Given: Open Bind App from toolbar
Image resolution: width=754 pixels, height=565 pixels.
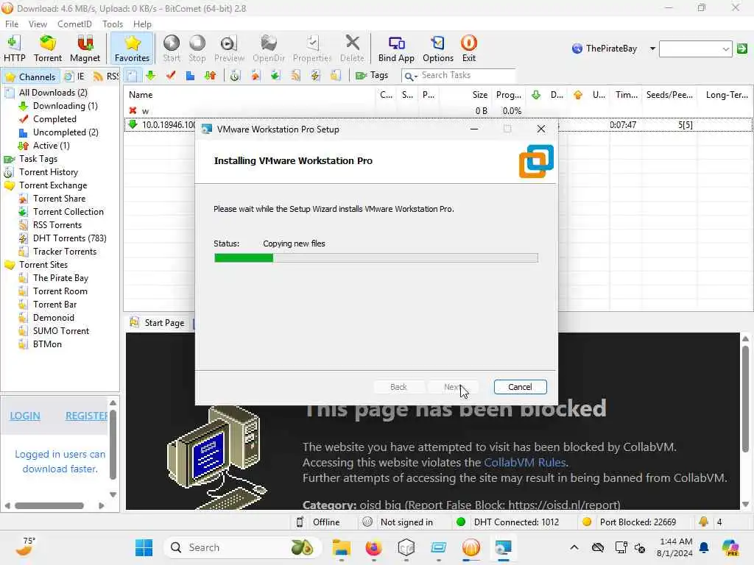Looking at the screenshot, I should 395,49.
